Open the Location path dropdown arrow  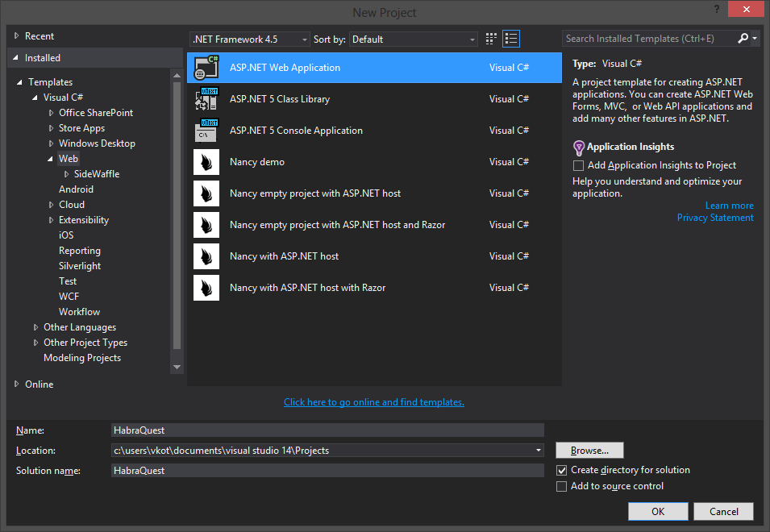pos(539,451)
